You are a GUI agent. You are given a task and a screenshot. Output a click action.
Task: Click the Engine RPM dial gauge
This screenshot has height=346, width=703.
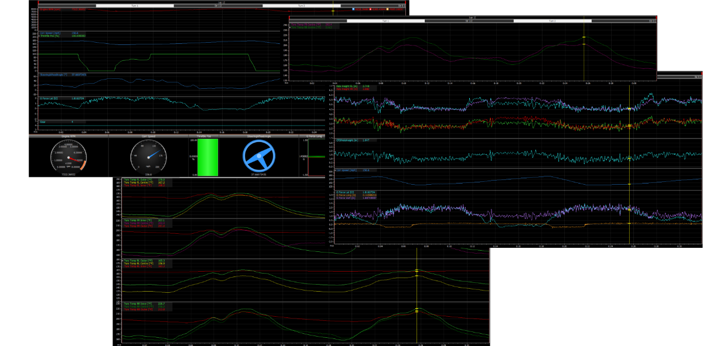pos(70,156)
